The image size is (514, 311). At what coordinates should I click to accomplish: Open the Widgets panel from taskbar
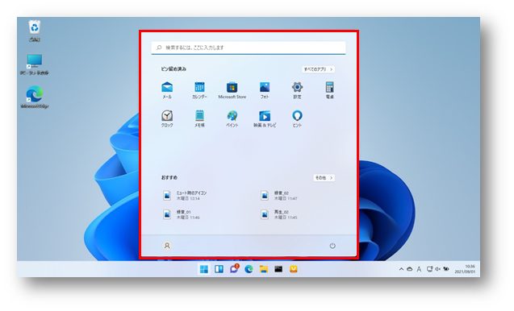click(x=219, y=269)
